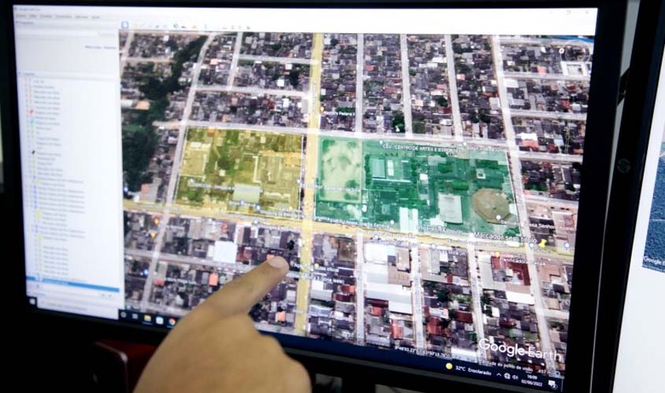This screenshot has width=665, height=393.
Task: Open the Windows notification center icon
Action: [x=552, y=384]
